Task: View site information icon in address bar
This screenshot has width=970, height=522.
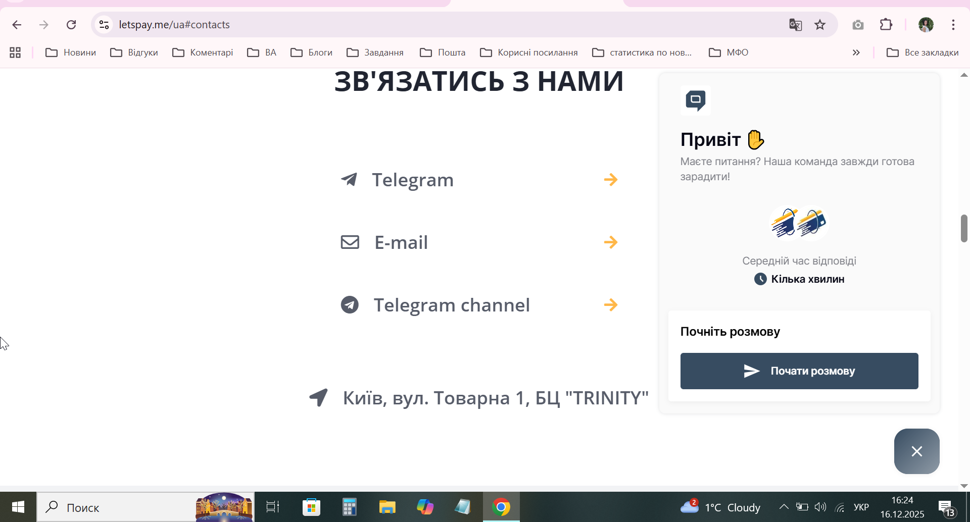Action: pos(104,25)
